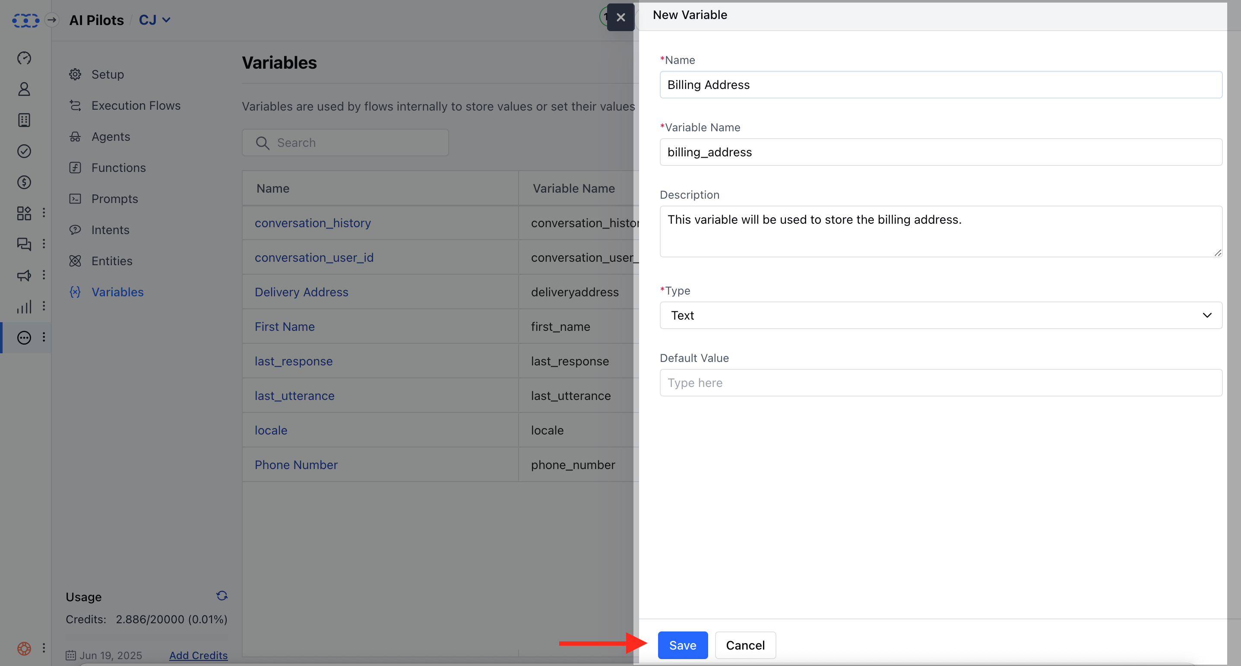Open Phone Number variable link
Screen dimensions: 1241x666
(x=296, y=465)
